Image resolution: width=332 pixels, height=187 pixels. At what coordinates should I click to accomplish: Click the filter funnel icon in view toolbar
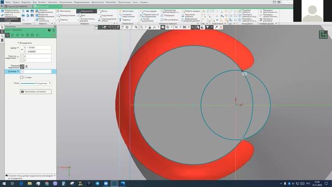(x=208, y=27)
